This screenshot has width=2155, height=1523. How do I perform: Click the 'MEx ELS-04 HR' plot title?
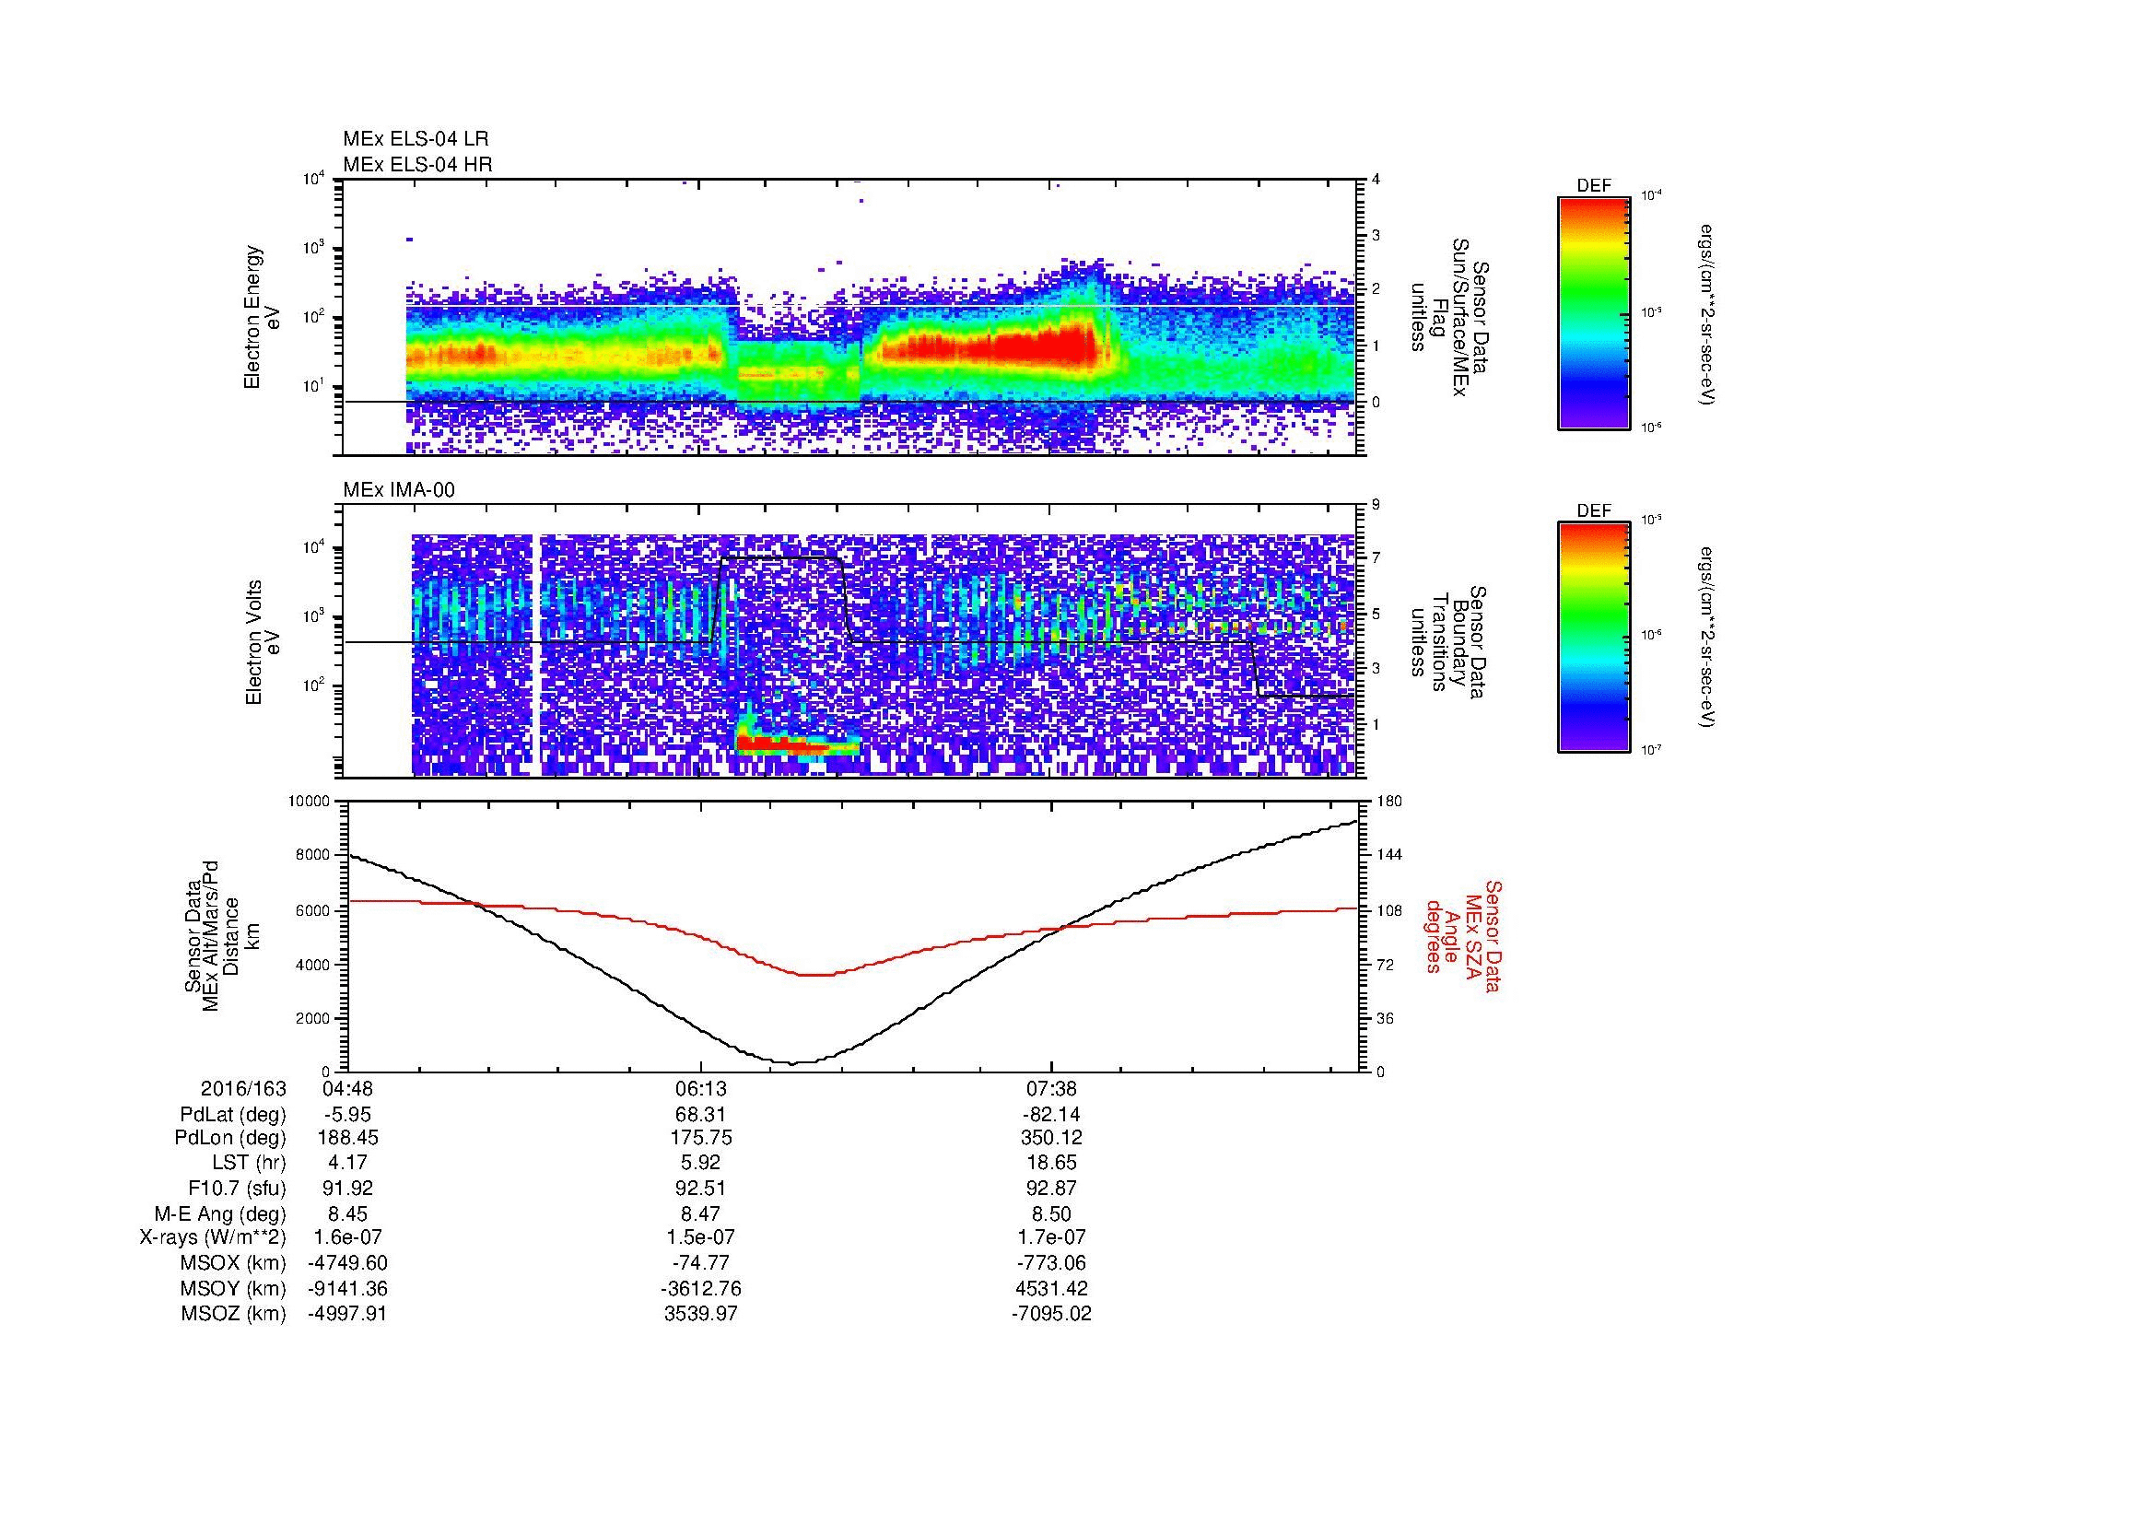tap(417, 164)
